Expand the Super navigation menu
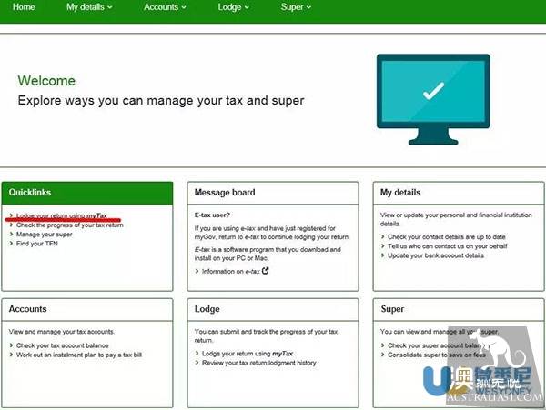The height and width of the screenshot is (410, 546). coord(296,7)
